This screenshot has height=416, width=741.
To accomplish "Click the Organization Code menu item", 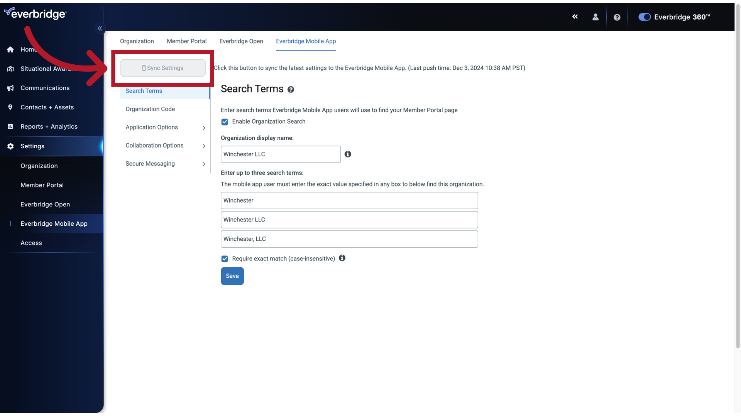I will tap(150, 109).
